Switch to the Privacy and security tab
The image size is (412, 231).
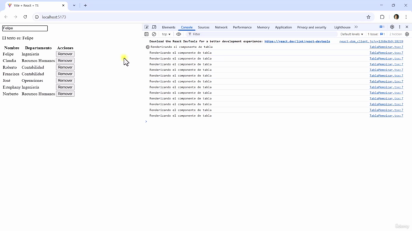click(312, 27)
